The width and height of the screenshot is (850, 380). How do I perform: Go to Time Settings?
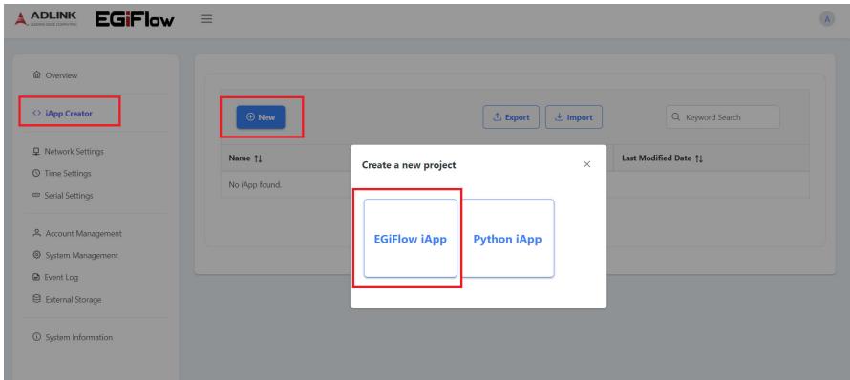(x=62, y=174)
